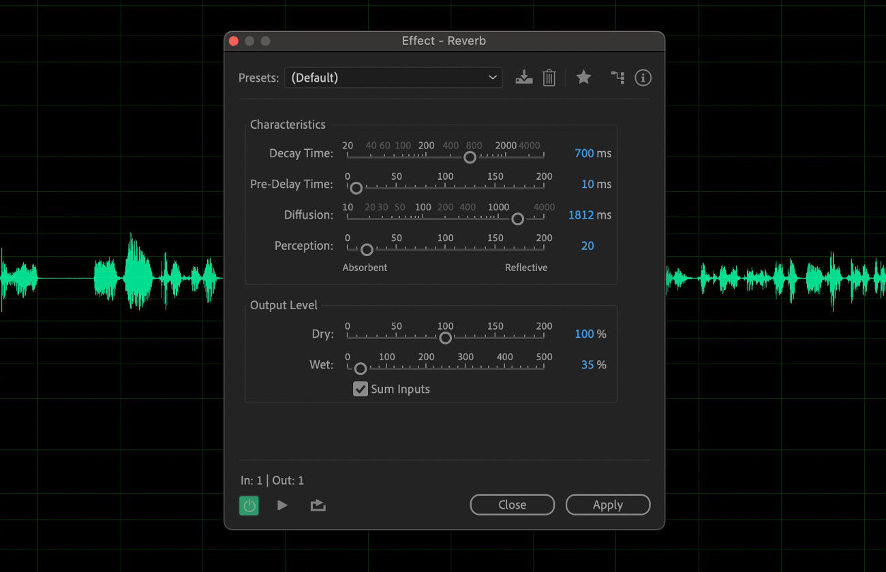This screenshot has width=886, height=572.
Task: Delete the selected preset
Action: 549,78
